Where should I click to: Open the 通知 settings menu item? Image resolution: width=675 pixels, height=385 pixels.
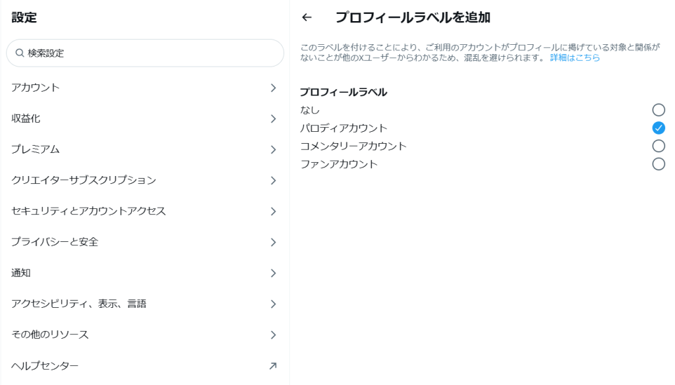click(x=144, y=273)
